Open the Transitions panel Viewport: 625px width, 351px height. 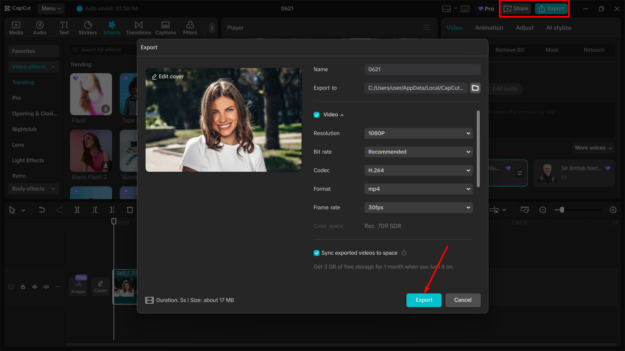[138, 28]
